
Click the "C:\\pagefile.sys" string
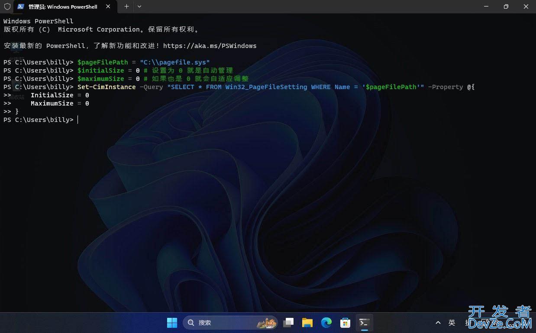click(x=174, y=62)
